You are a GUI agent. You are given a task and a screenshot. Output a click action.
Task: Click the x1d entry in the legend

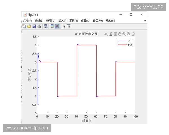[x=130, y=45]
